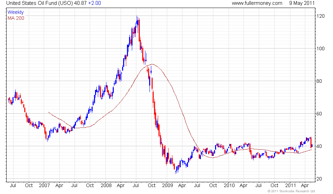Click the +2.00 change value

pyautogui.click(x=94, y=3)
